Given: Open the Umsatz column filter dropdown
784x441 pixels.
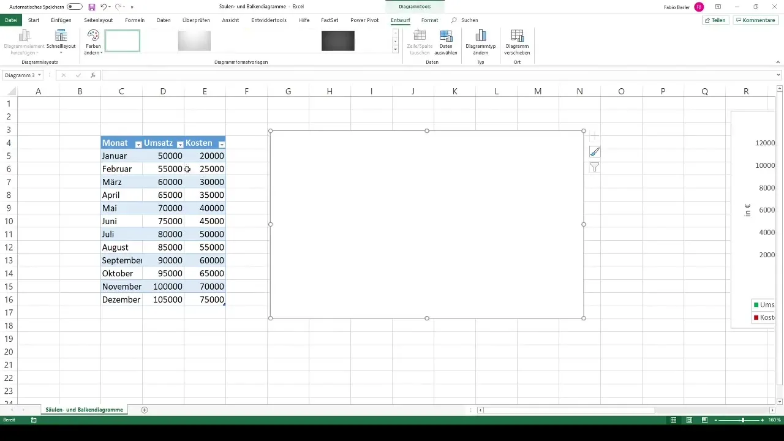Looking at the screenshot, I should click(180, 145).
